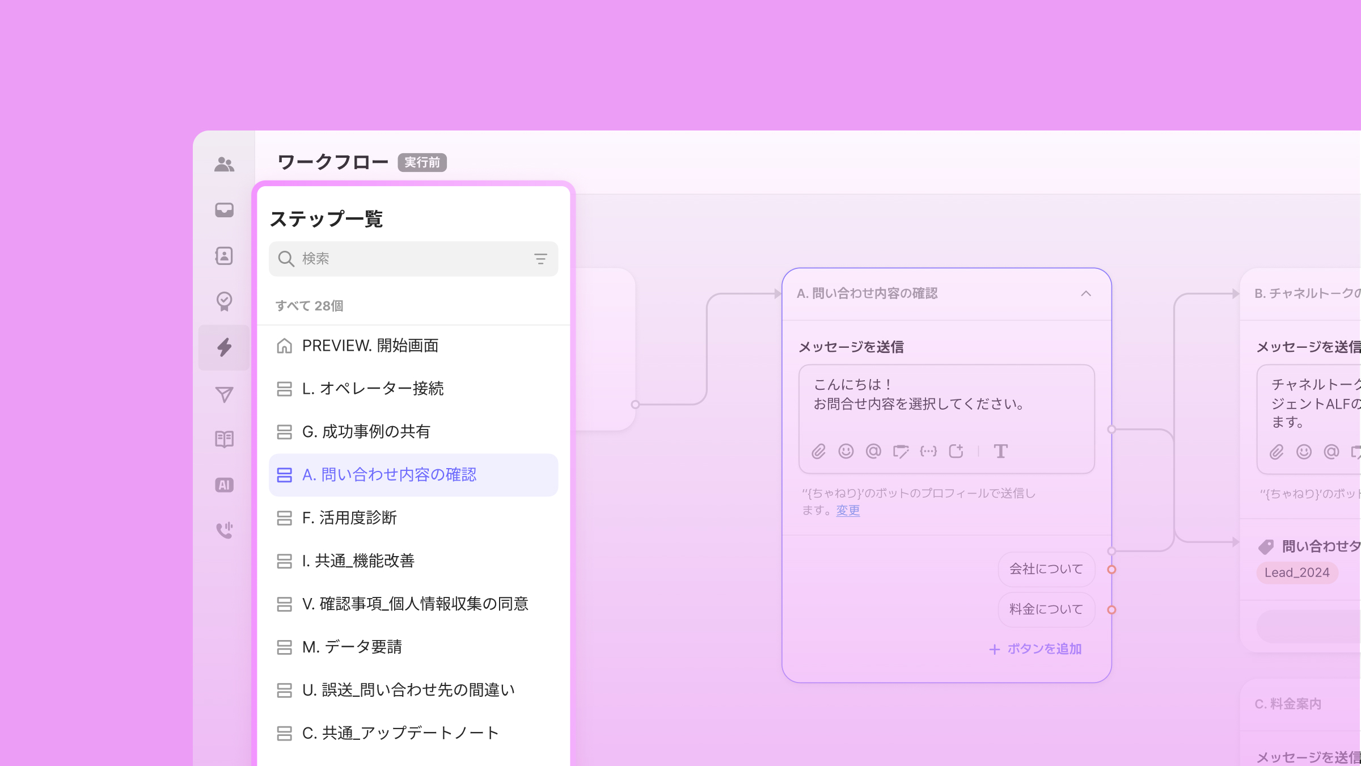Open the marketing paper plane sidebar icon
This screenshot has height=766, width=1361.
pyautogui.click(x=224, y=394)
